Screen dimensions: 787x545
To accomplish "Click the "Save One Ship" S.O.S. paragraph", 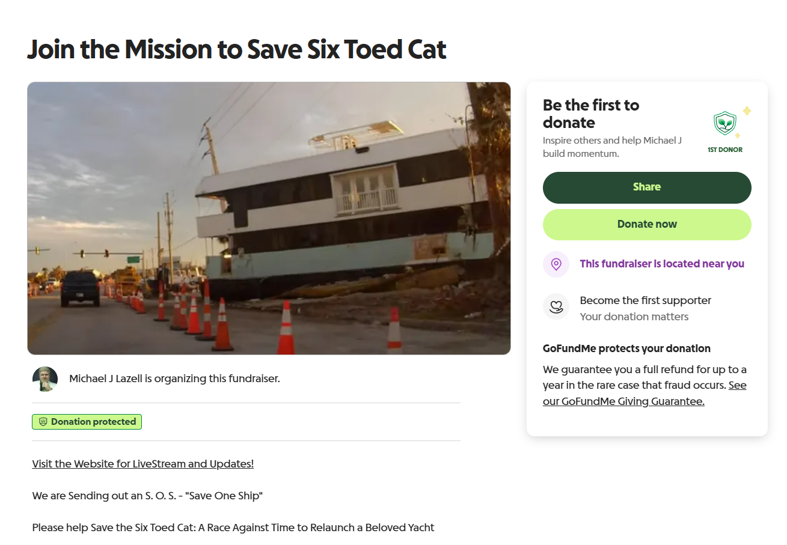I will coord(148,496).
